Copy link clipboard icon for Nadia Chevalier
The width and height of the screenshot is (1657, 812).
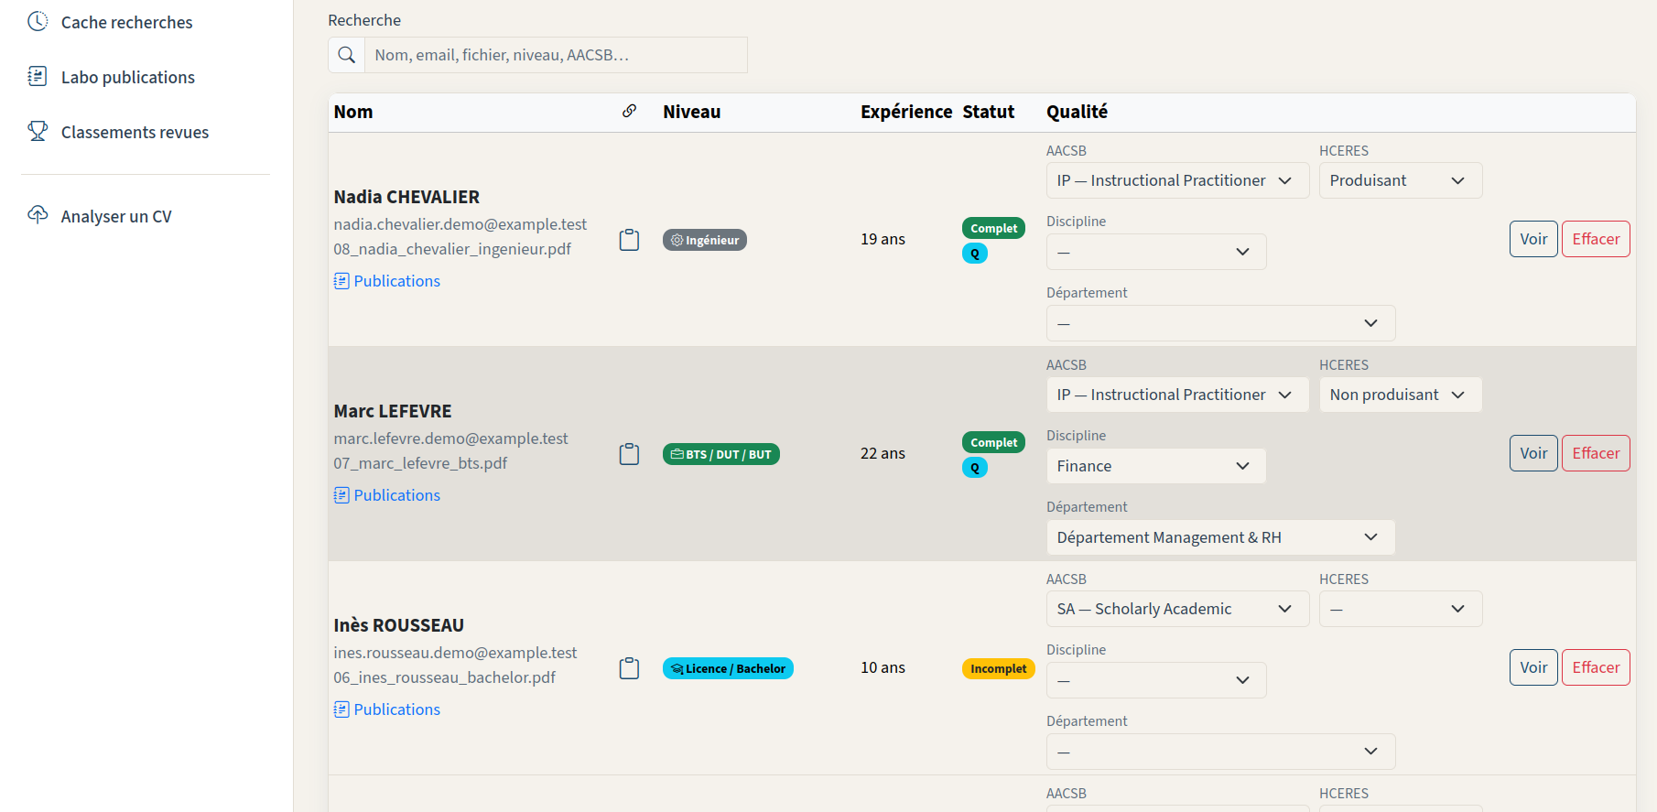coord(629,240)
